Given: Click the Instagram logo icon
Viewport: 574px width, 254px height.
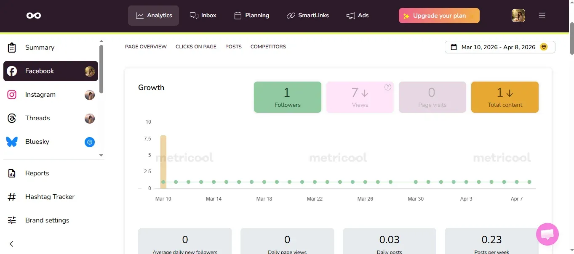Looking at the screenshot, I should pyautogui.click(x=12, y=95).
